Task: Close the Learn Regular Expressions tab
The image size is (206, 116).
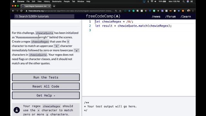Action: [49, 6]
